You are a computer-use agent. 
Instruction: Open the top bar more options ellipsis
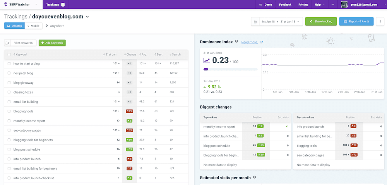coord(333,4)
